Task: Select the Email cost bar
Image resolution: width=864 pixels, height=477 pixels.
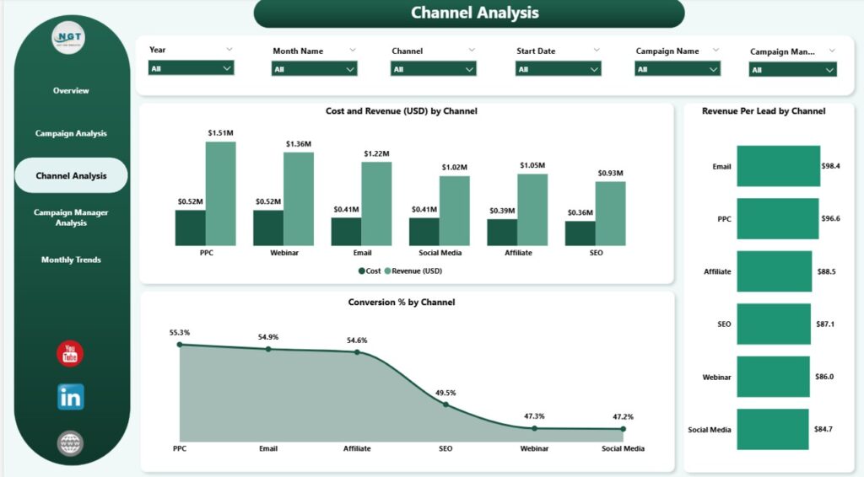Action: (346, 232)
